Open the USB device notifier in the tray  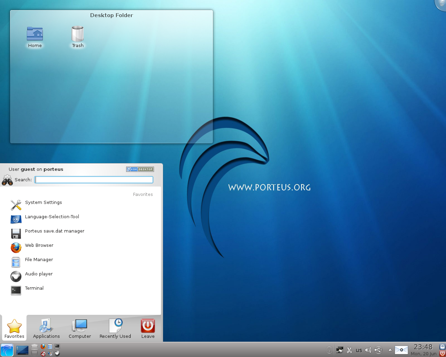tap(378, 350)
